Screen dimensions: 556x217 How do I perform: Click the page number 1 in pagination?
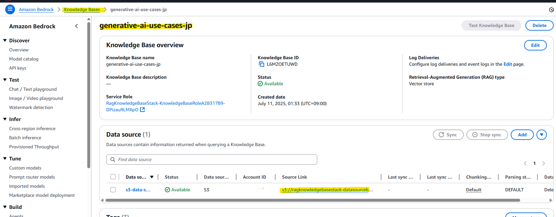click(535, 163)
